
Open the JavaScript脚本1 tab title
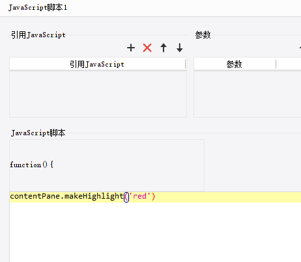(x=38, y=8)
